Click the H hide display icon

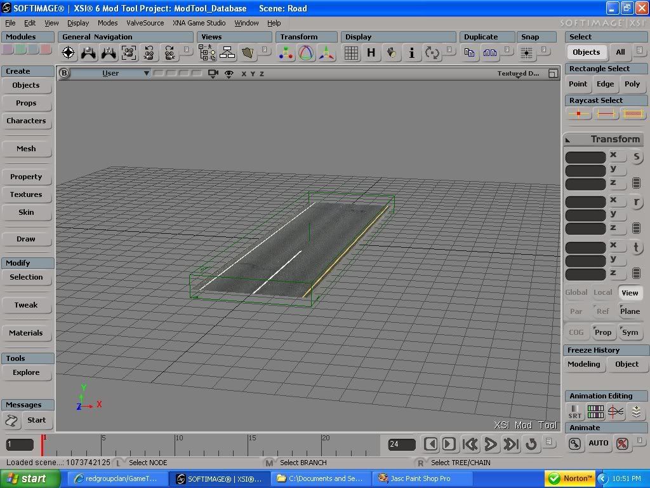371,53
